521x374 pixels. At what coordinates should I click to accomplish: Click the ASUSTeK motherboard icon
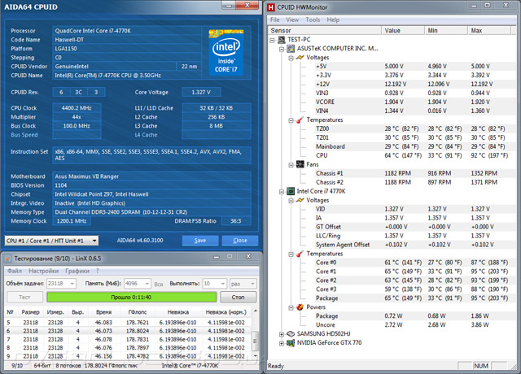click(291, 48)
